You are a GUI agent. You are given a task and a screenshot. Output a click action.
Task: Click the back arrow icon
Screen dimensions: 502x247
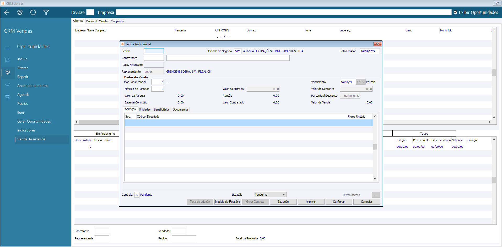(x=7, y=12)
